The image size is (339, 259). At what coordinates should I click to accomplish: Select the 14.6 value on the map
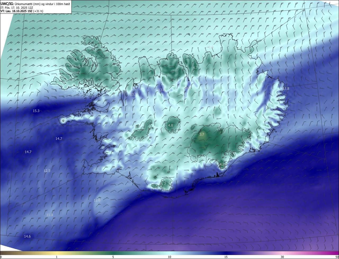(x=27, y=236)
